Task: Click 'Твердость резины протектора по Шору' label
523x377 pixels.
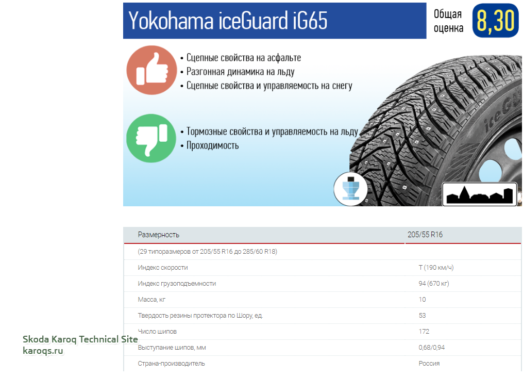Action: (200, 316)
